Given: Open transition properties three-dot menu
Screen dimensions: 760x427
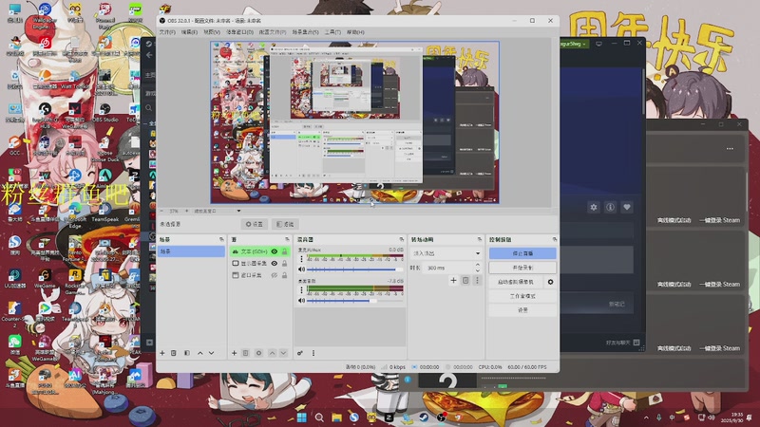Looking at the screenshot, I should [x=477, y=280].
